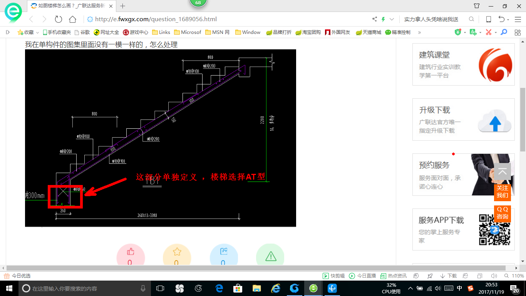The height and width of the screenshot is (296, 526).
Task: Open the 品牌打折 bookmark
Action: click(279, 32)
